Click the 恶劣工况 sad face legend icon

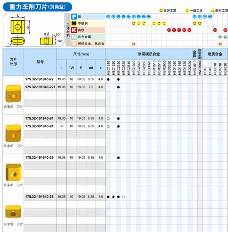point(212,10)
